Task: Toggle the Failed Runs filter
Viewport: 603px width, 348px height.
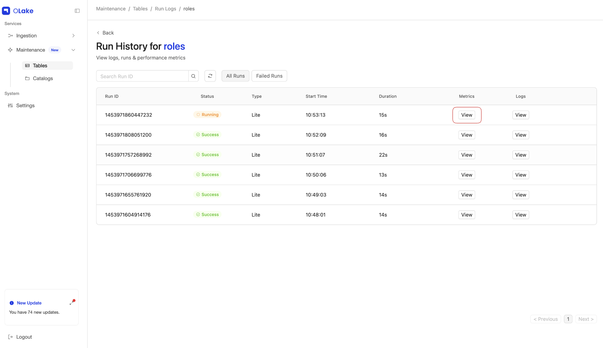Action: point(269,76)
